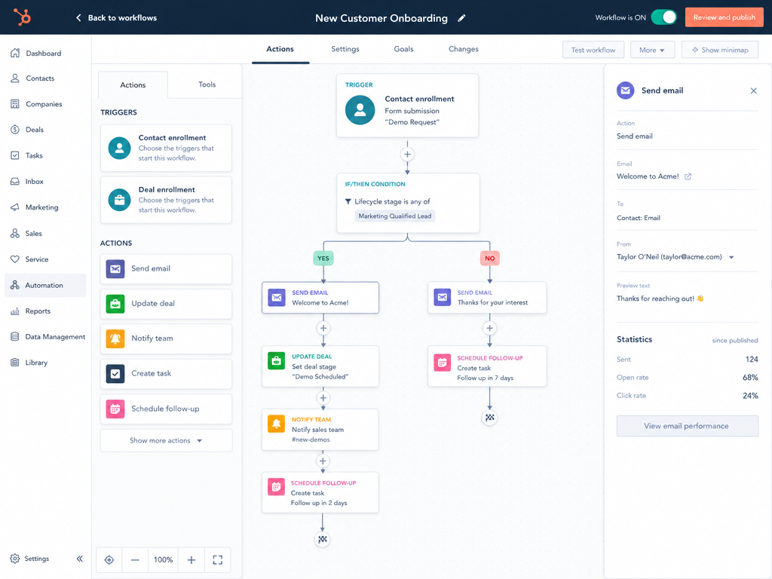Open the More dropdown menu

(x=652, y=50)
